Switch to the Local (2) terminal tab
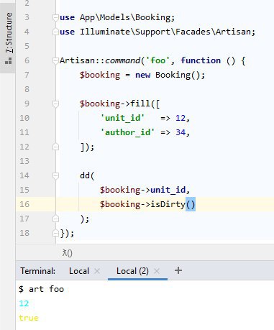 [132, 271]
